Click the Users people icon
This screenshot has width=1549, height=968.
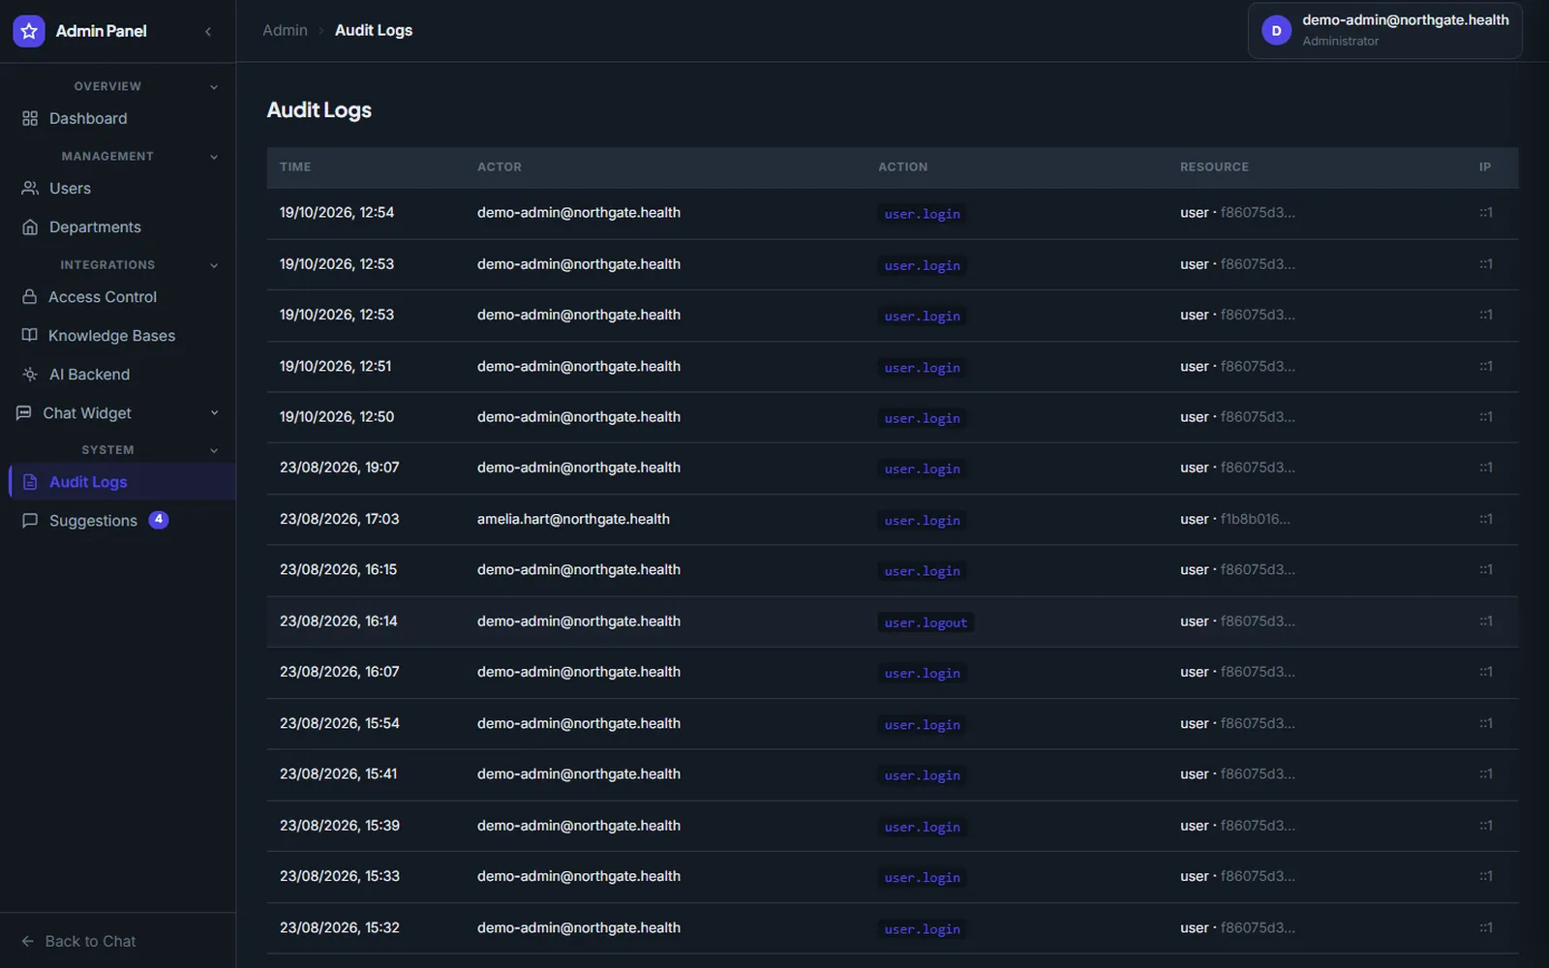coord(30,188)
